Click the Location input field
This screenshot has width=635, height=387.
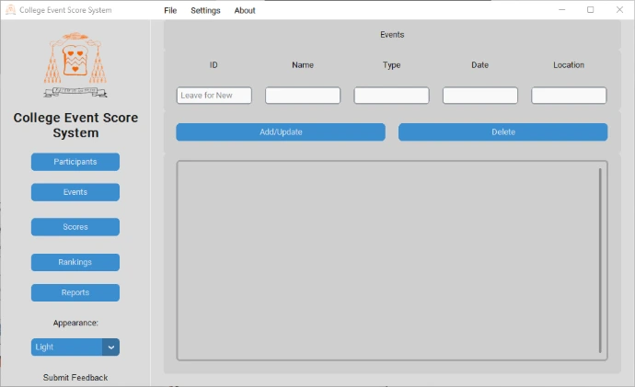point(569,96)
